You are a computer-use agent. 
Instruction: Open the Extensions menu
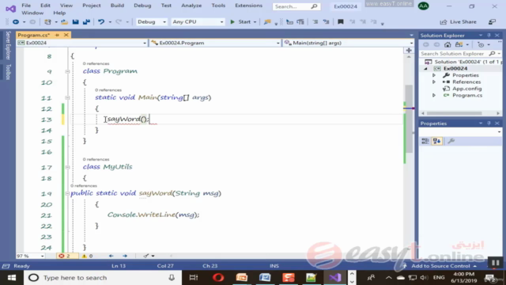pyautogui.click(x=248, y=6)
